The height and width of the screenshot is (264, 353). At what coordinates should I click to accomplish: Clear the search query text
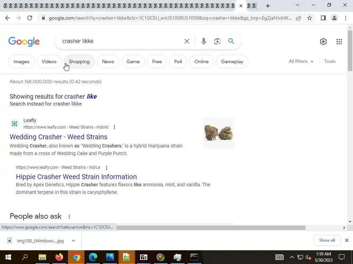186,41
